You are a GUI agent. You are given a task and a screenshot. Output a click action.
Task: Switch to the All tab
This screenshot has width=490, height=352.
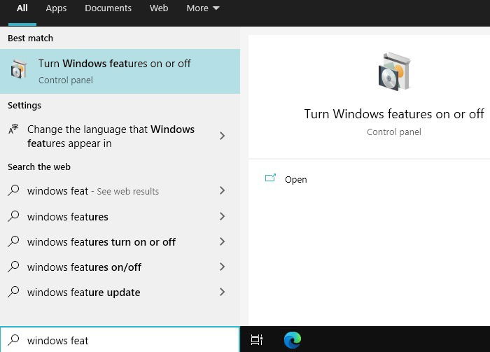click(22, 8)
